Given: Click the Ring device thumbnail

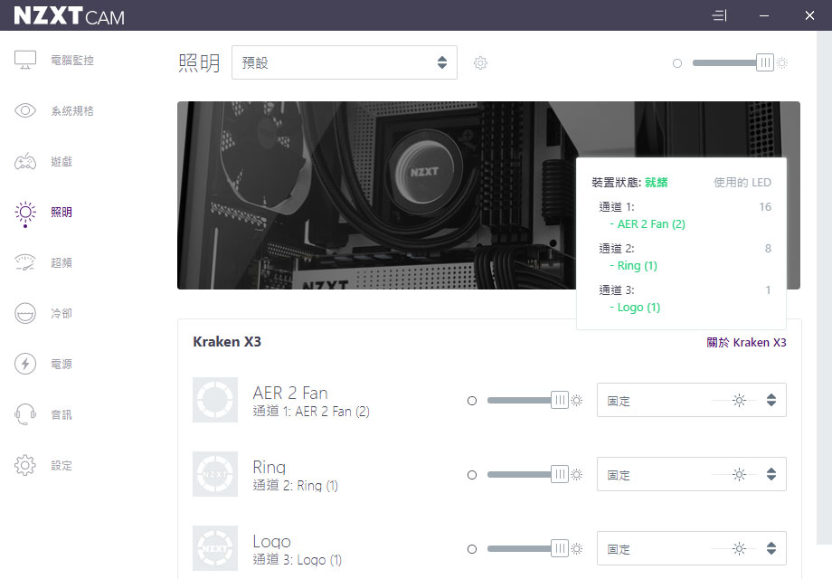Looking at the screenshot, I should [x=215, y=474].
